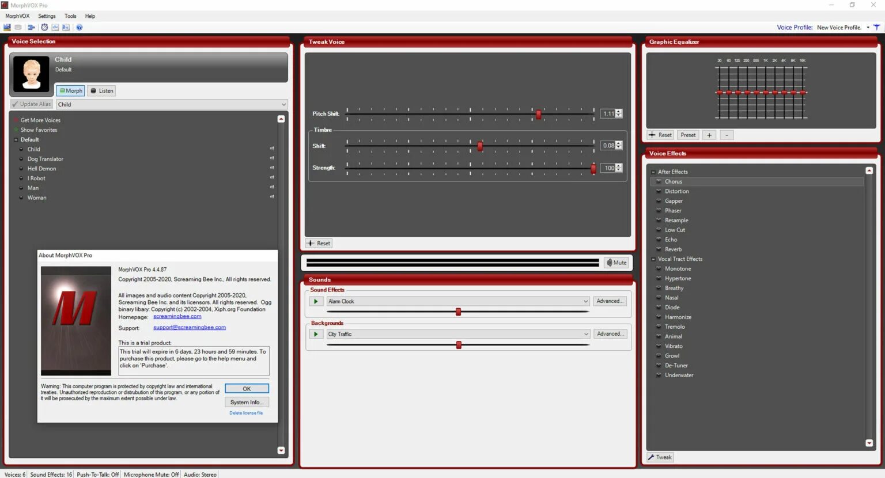Image resolution: width=885 pixels, height=478 pixels.
Task: Enable the Reverb effect
Action: [659, 249]
